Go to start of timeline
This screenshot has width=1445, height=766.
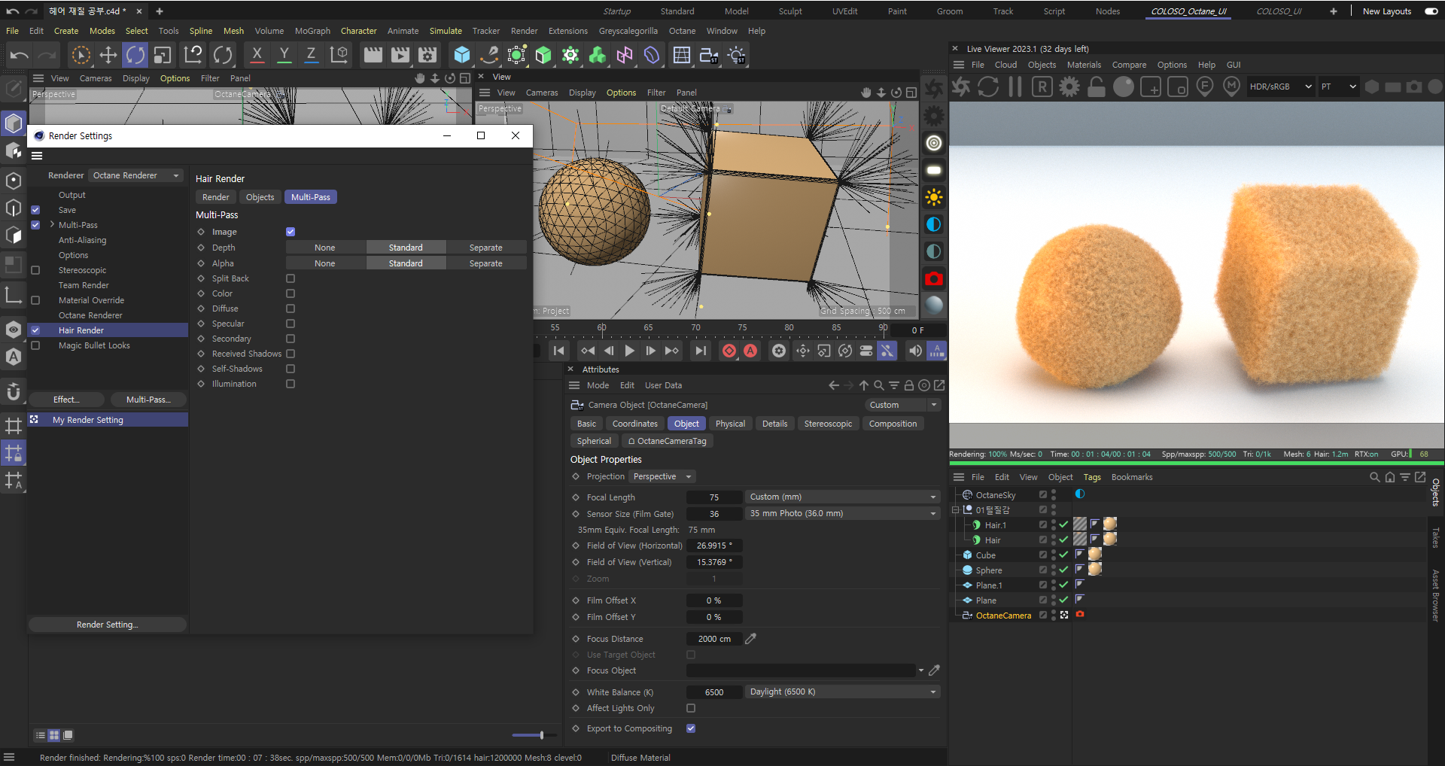pyautogui.click(x=558, y=351)
